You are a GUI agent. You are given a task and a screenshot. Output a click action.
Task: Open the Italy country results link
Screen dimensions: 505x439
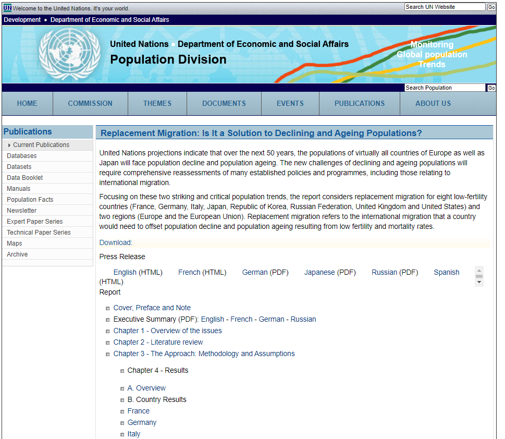pos(134,434)
